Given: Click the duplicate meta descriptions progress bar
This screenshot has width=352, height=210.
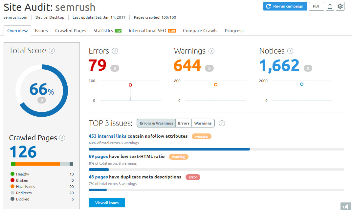Looking at the screenshot, I should [216, 190].
